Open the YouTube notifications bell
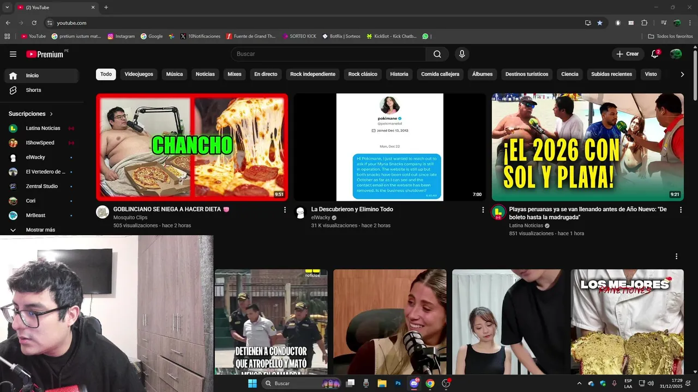This screenshot has width=698, height=392. (655, 54)
